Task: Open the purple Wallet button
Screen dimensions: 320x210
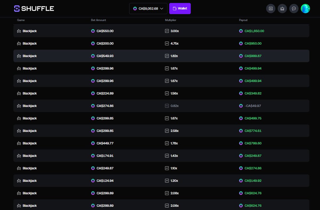Action: (180, 9)
